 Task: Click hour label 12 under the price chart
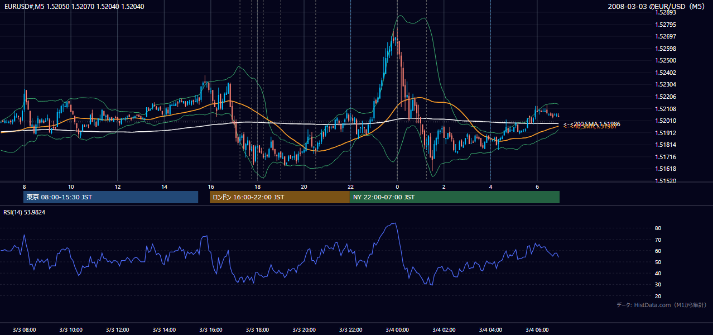pos(117,186)
